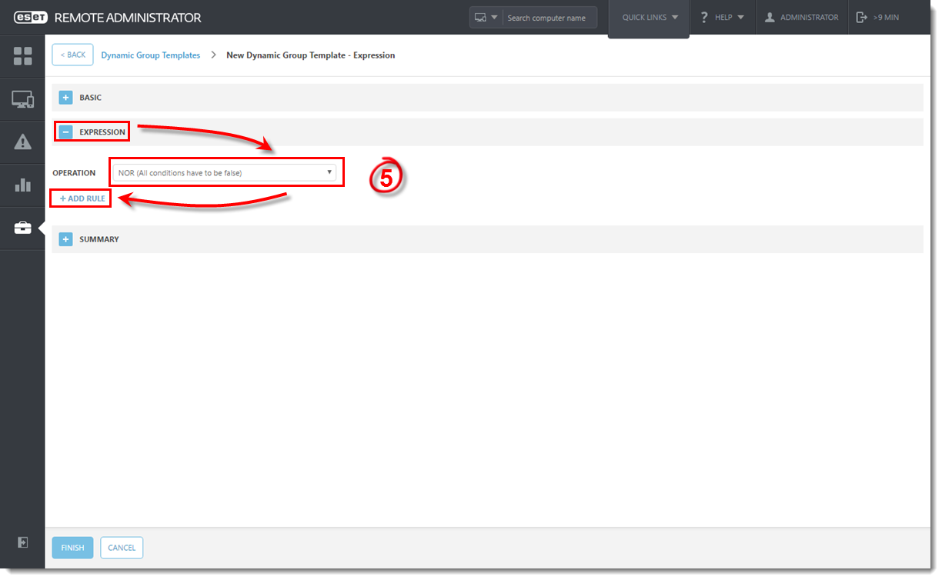Open the Help menu
Viewport: 942px width, 580px height.
coord(722,18)
